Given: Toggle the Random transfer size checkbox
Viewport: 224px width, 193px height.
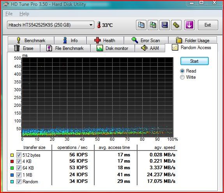Looking at the screenshot, I should coord(19,182).
